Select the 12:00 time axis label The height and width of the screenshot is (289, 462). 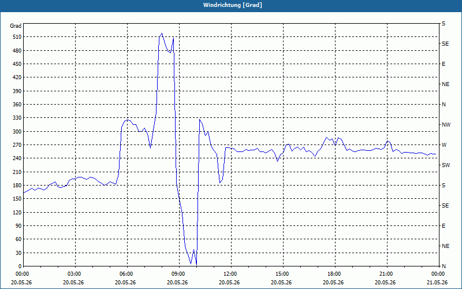click(230, 274)
